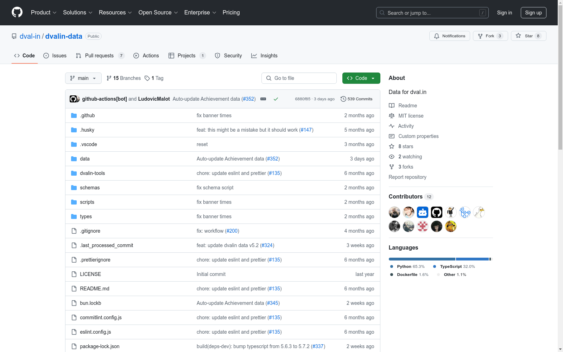The width and height of the screenshot is (563, 352).
Task: Open the package-lock.json file
Action: point(100,346)
